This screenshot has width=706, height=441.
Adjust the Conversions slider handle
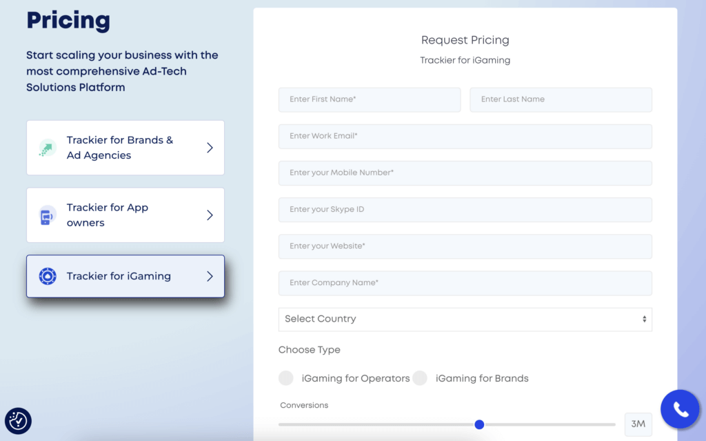pos(480,424)
